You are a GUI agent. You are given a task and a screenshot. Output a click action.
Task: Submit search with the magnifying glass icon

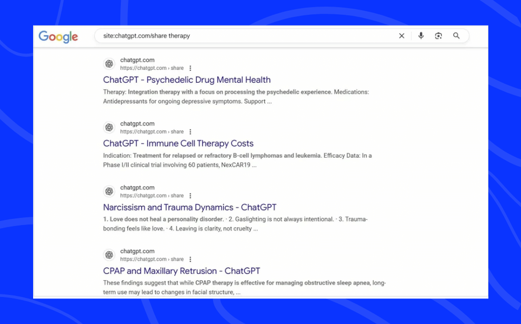pos(456,36)
